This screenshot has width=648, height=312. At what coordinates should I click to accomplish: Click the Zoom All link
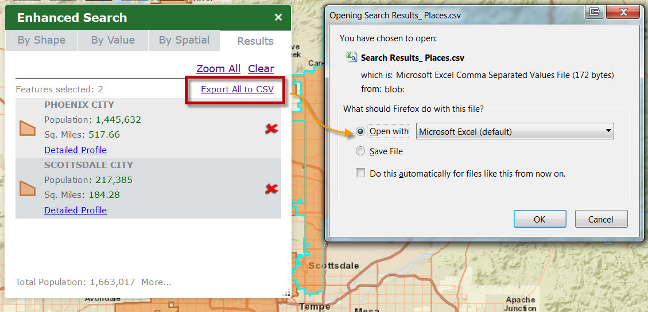coord(218,68)
